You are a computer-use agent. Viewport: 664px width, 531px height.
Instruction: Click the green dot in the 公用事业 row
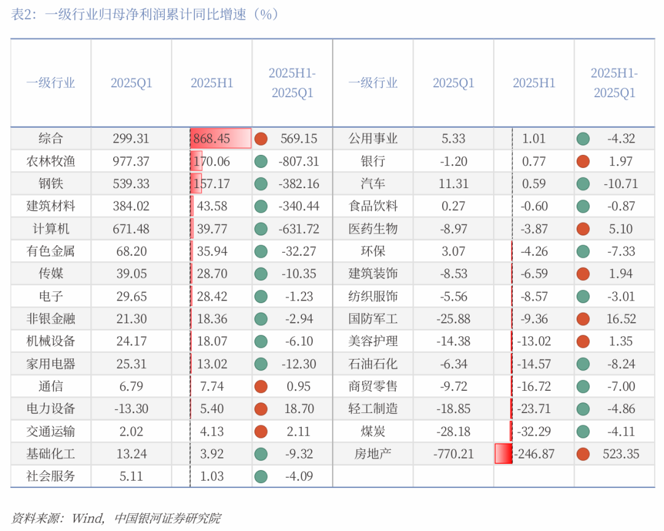[x=583, y=138]
